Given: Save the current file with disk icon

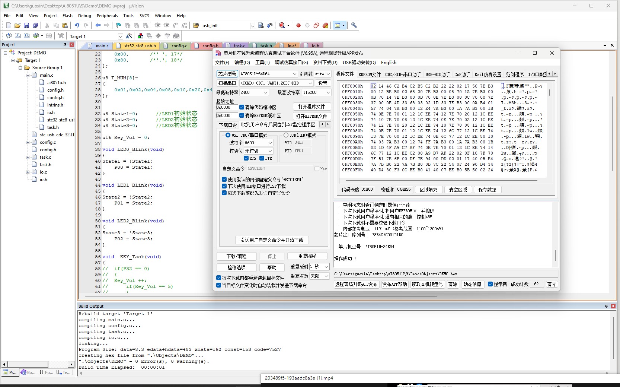Looking at the screenshot, I should point(26,25).
